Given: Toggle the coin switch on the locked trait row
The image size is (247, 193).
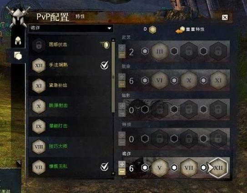Looking at the screenshot, I should [x=105, y=45].
